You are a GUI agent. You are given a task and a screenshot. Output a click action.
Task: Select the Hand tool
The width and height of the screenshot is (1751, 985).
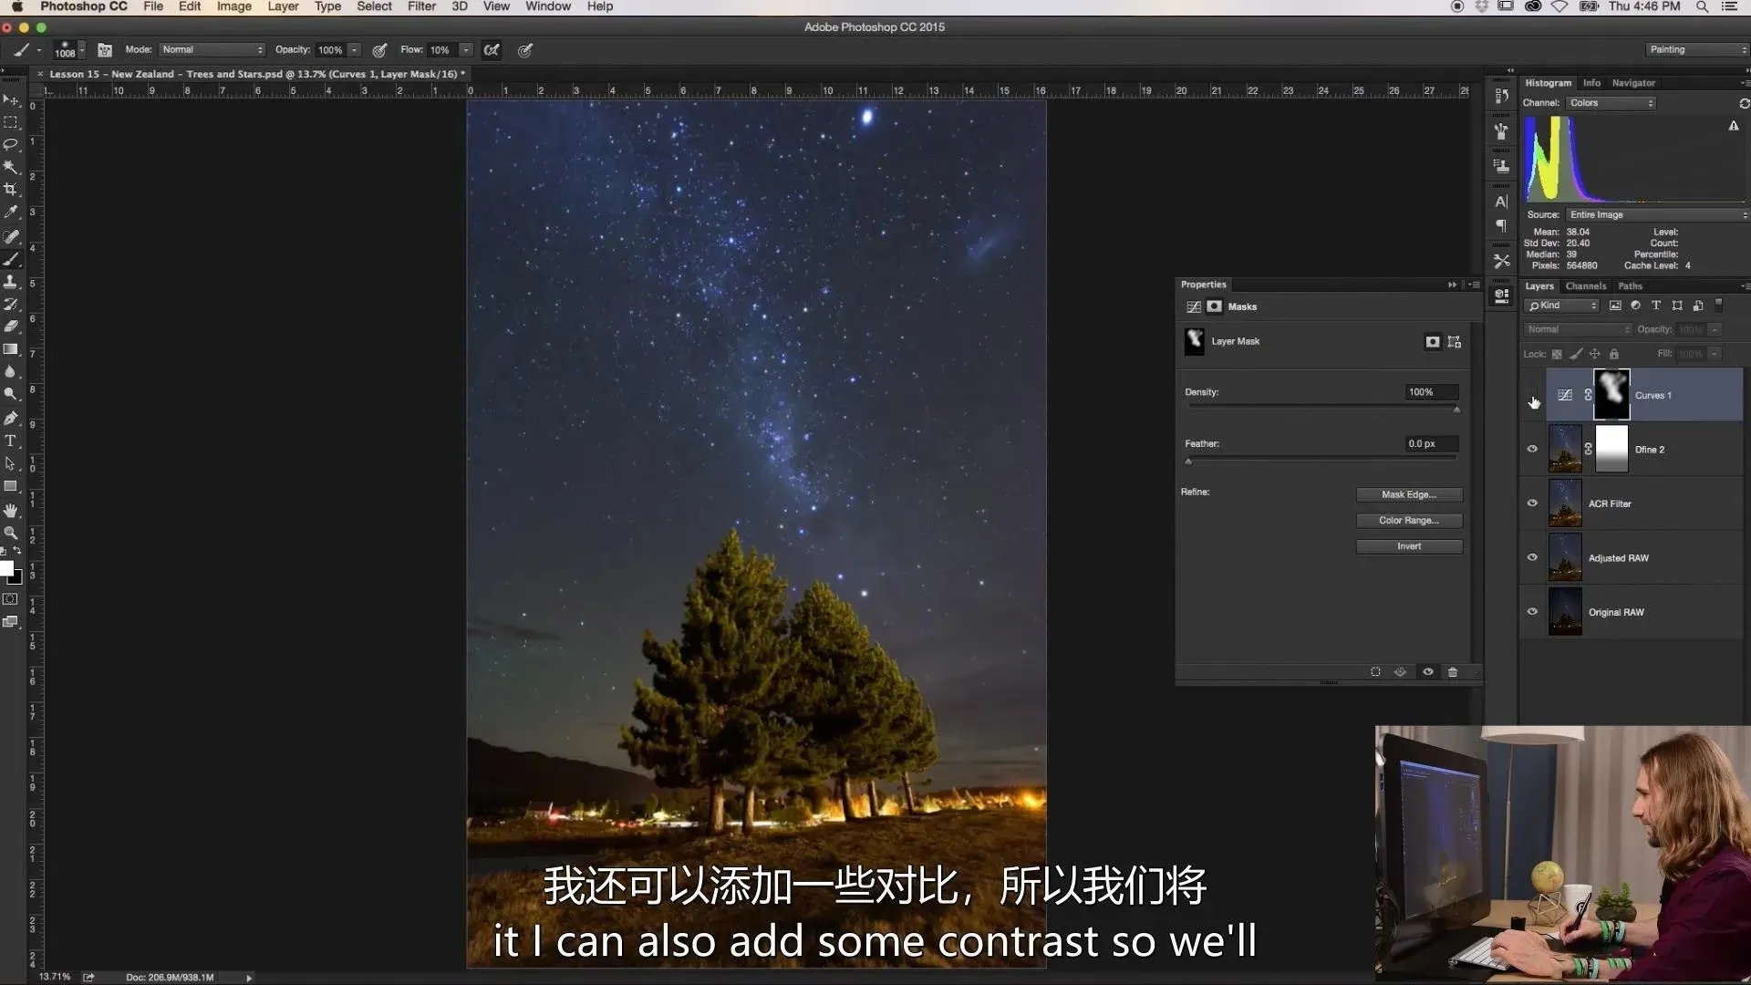pyautogui.click(x=11, y=510)
